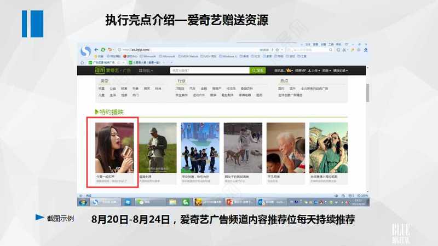Click the browser back arrow button
The height and width of the screenshot is (246, 438).
pyautogui.click(x=96, y=50)
